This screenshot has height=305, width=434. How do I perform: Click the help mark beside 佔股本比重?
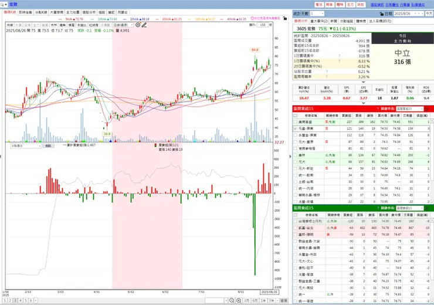pyautogui.click(x=327, y=72)
